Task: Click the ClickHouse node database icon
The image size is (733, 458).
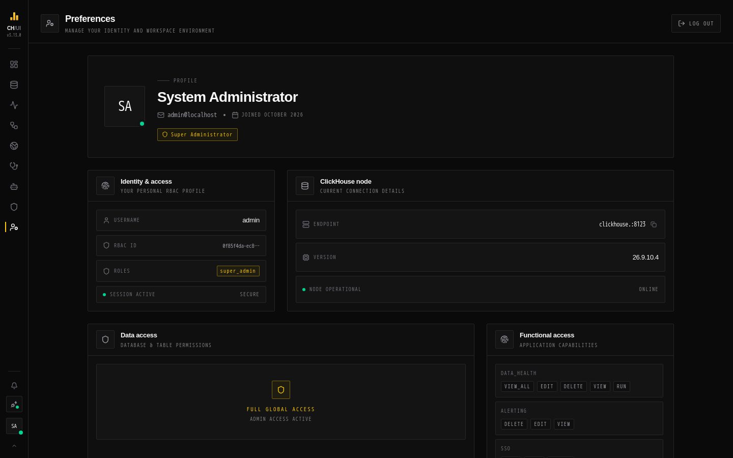Action: [305, 186]
